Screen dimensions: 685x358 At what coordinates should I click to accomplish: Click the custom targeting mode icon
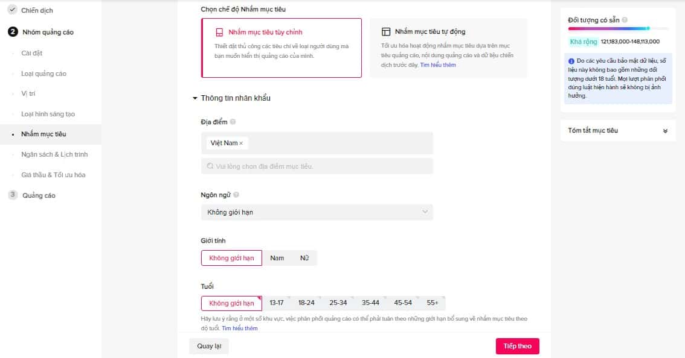point(220,32)
